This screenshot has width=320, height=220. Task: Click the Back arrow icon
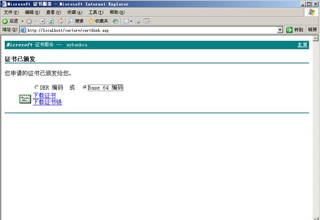5,21
